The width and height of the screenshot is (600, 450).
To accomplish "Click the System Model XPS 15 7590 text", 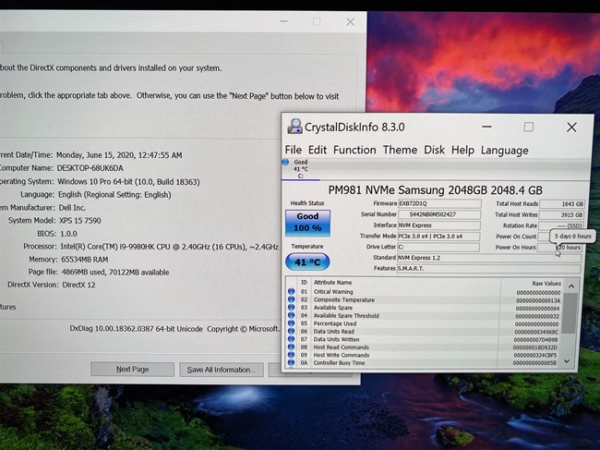I will (80, 221).
